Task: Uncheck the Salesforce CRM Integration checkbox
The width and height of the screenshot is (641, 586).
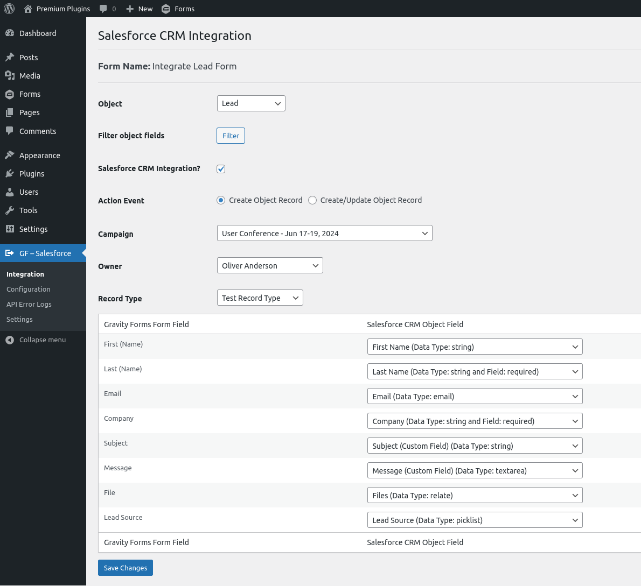Action: (x=221, y=169)
